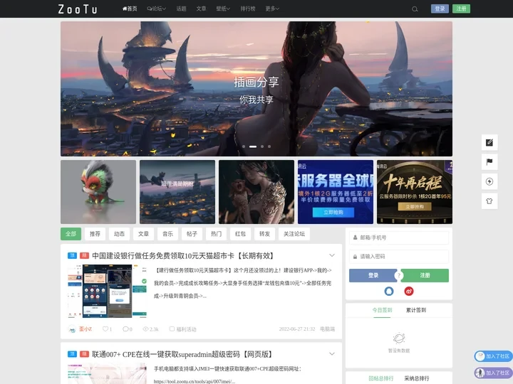
Task: Click the flag icon in right sidebar
Action: click(x=489, y=162)
